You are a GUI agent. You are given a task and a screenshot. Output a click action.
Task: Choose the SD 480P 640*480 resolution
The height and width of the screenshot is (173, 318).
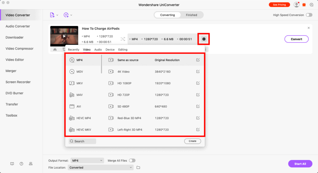coord(153,106)
